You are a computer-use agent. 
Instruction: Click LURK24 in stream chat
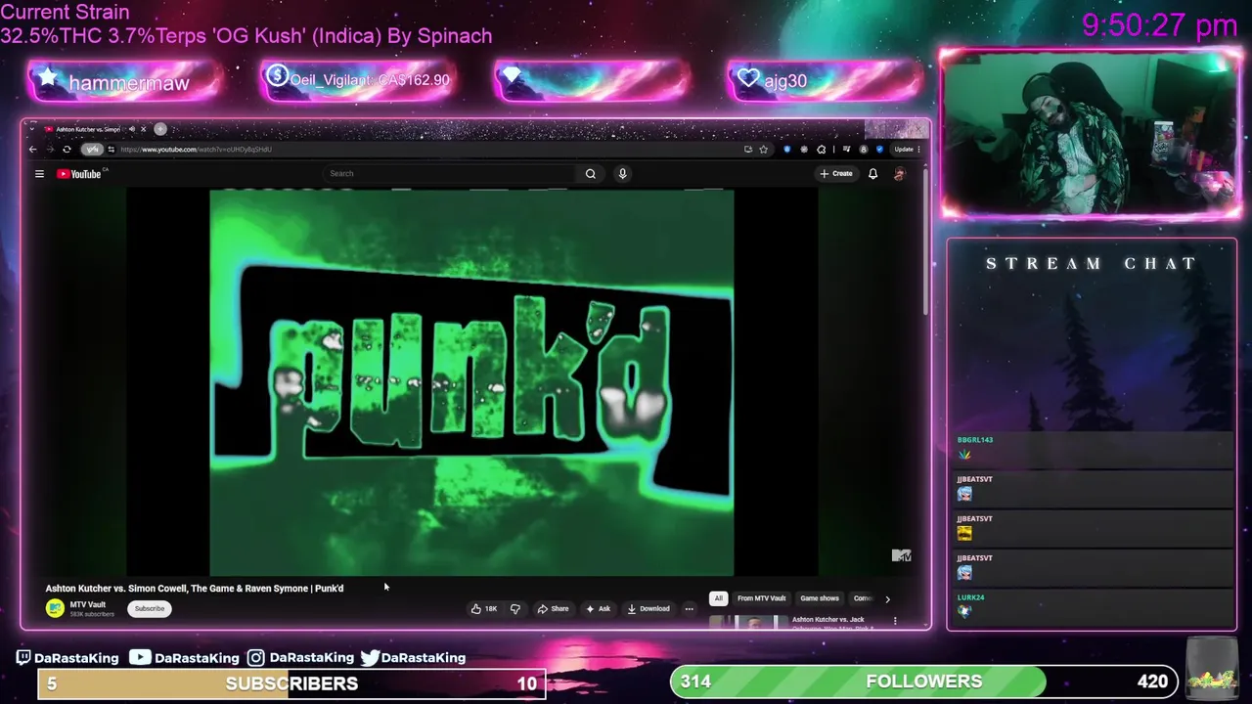pyautogui.click(x=970, y=597)
